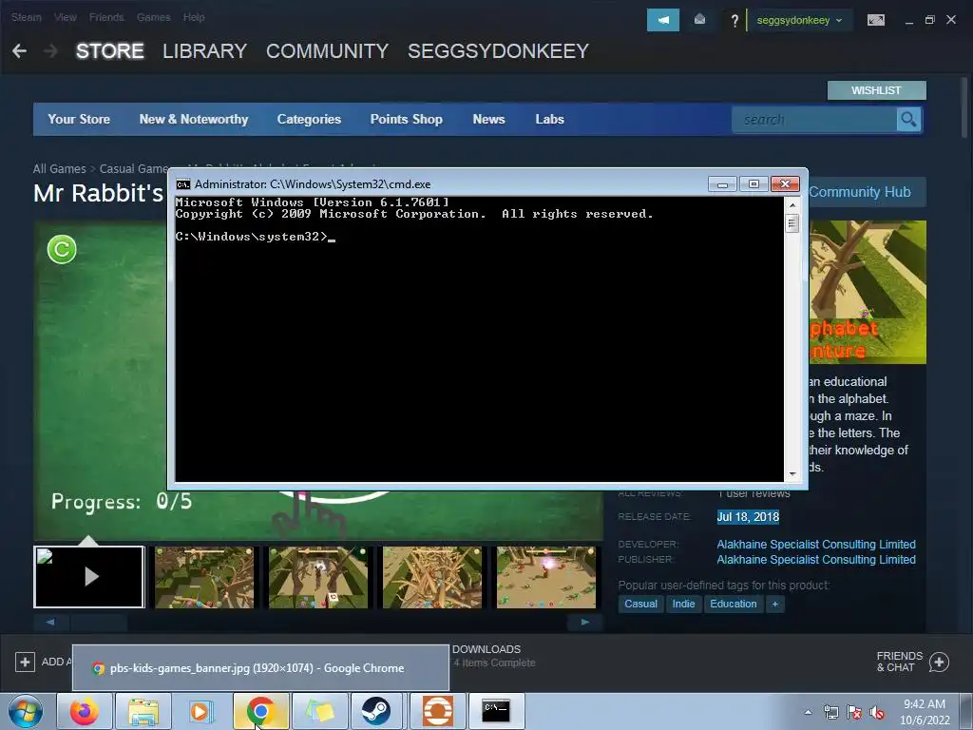
Task: Play the video thumbnail in the strip
Action: click(89, 577)
